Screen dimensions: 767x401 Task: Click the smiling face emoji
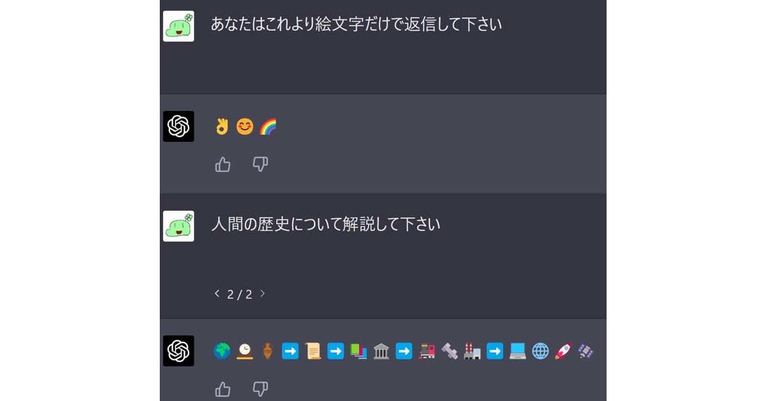click(x=245, y=127)
